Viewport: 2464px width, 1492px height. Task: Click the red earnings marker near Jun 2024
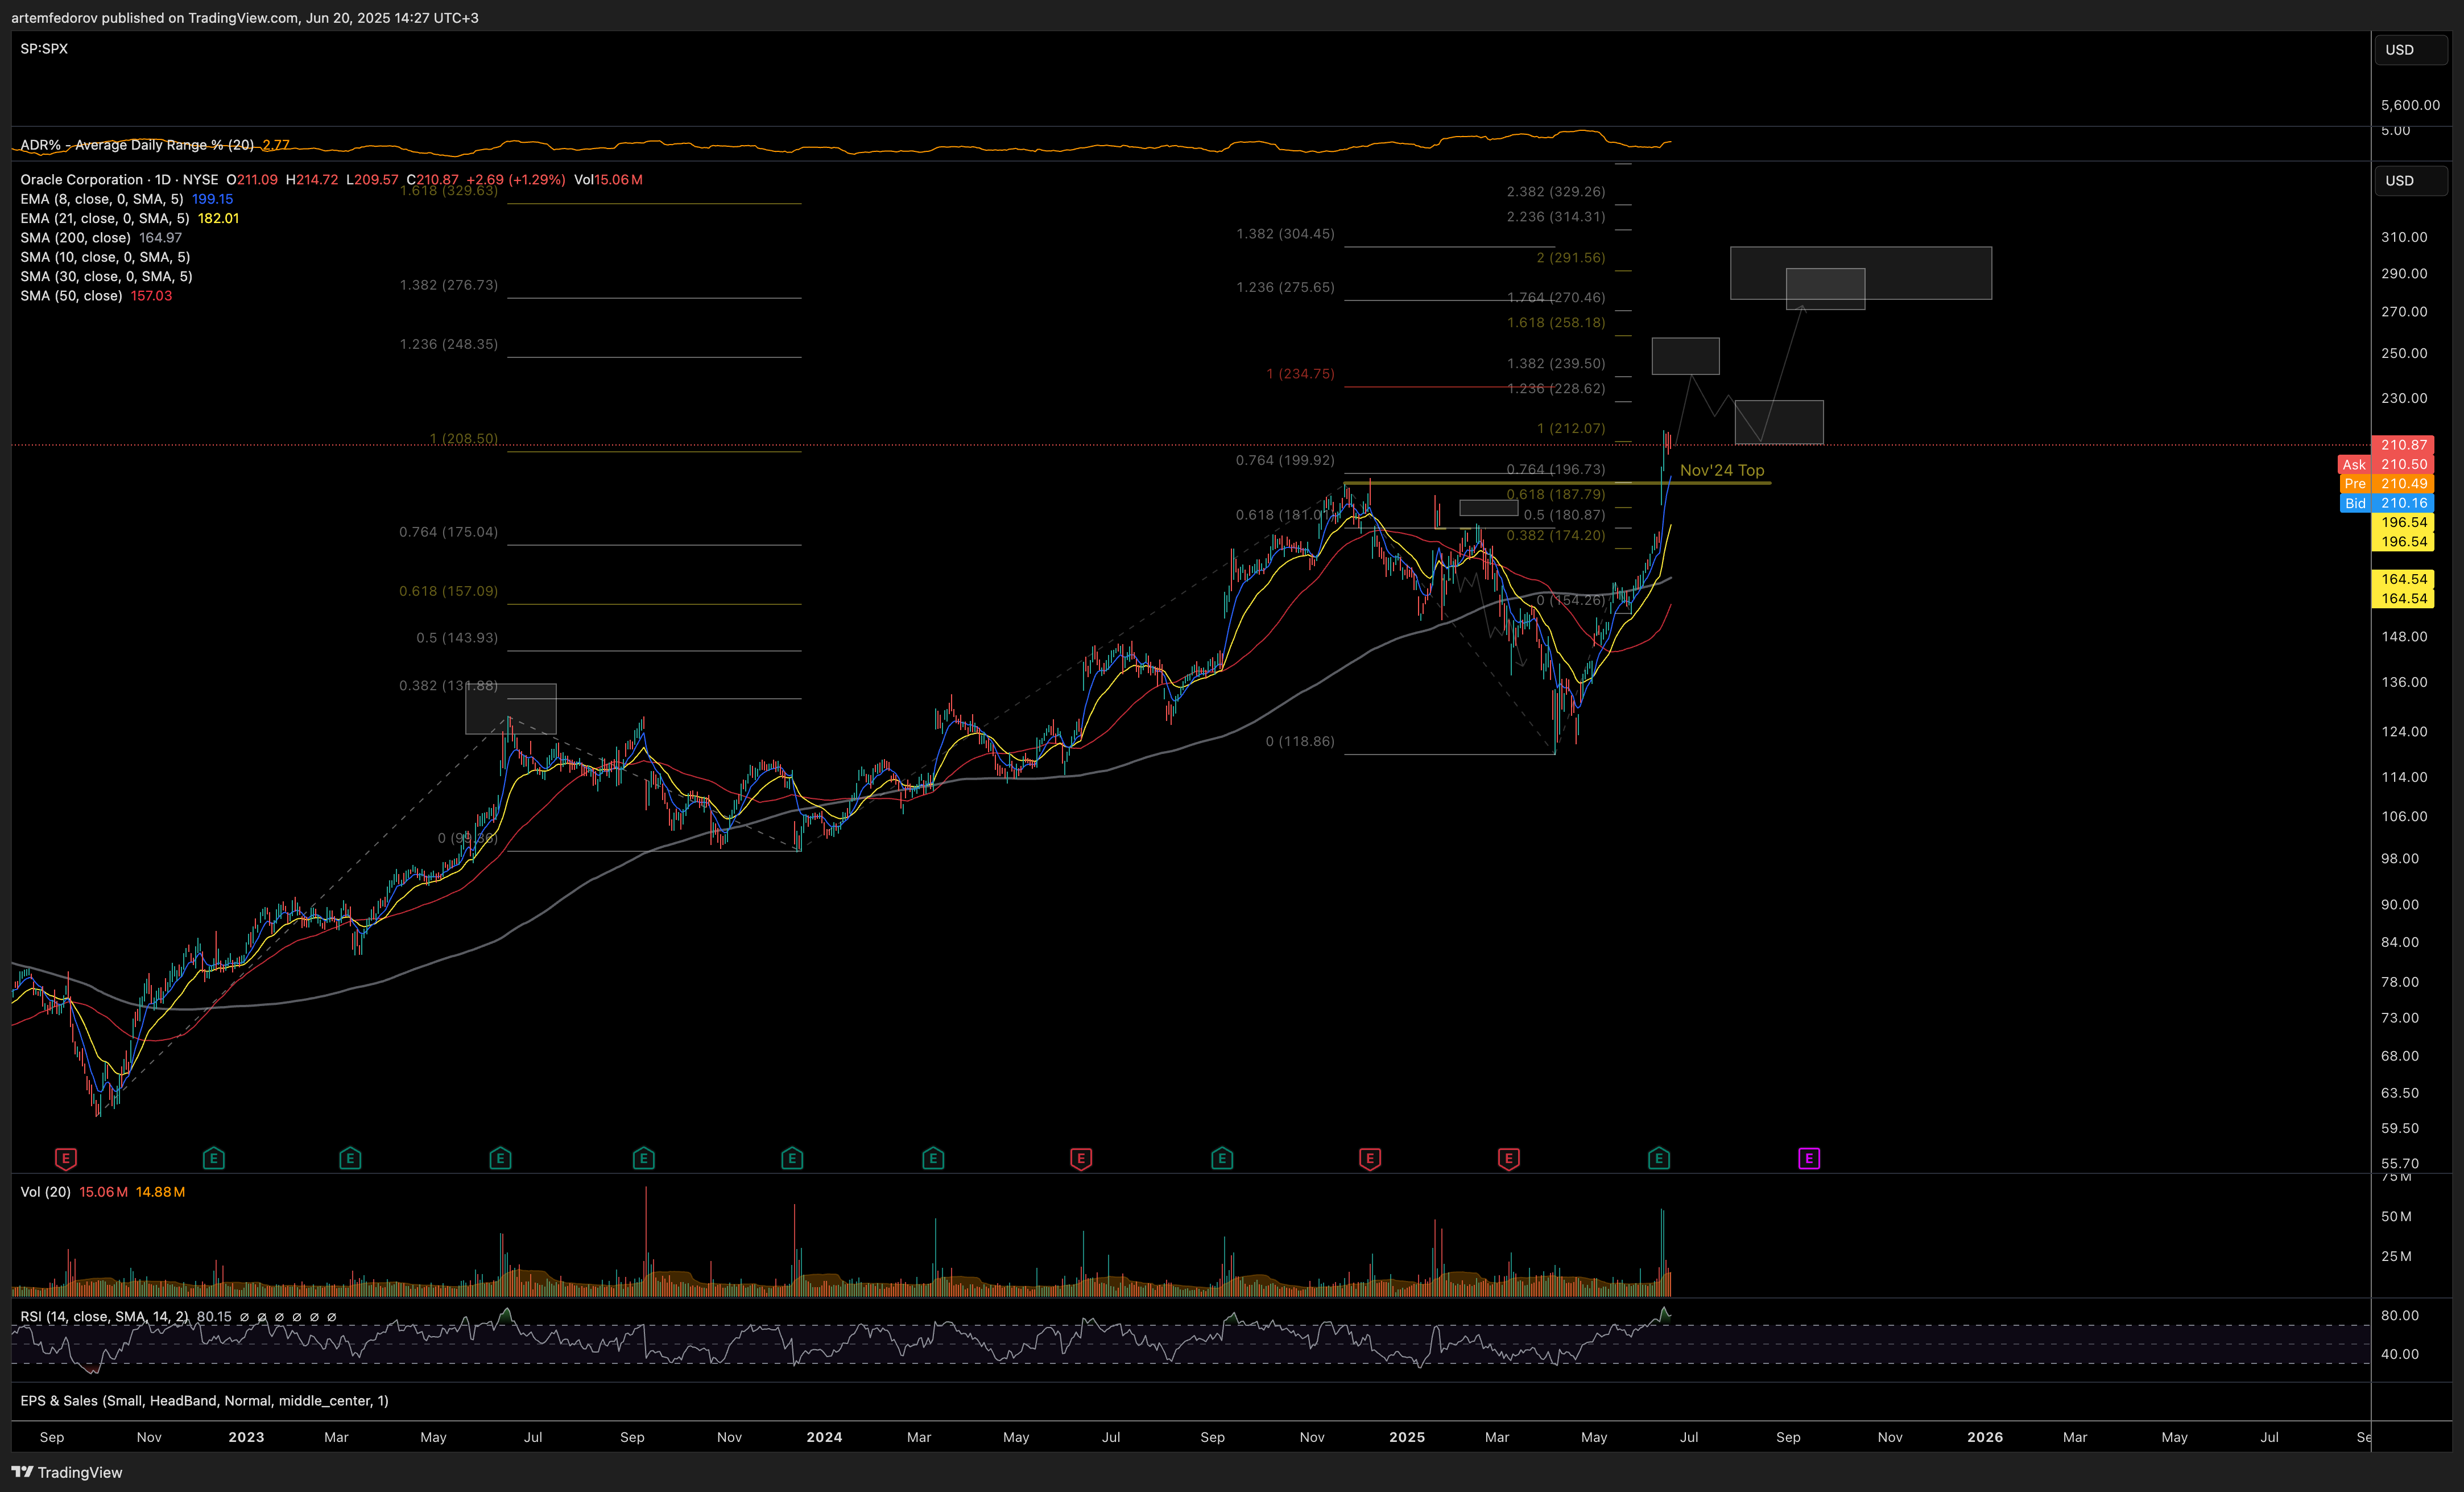click(1081, 1159)
